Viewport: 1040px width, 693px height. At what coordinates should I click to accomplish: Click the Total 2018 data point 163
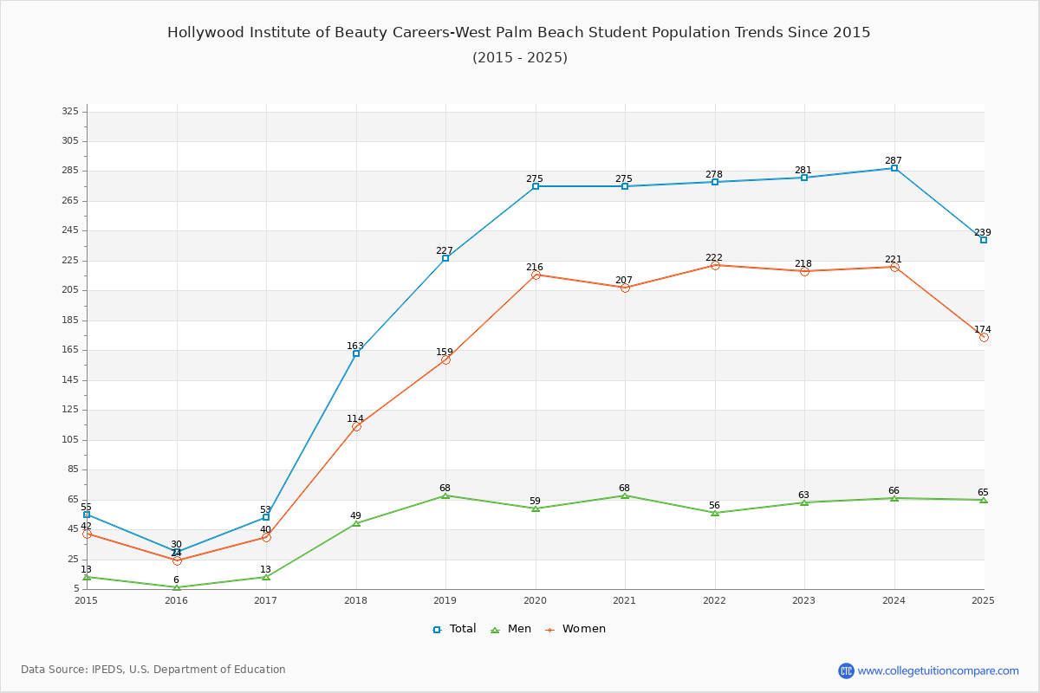(356, 353)
